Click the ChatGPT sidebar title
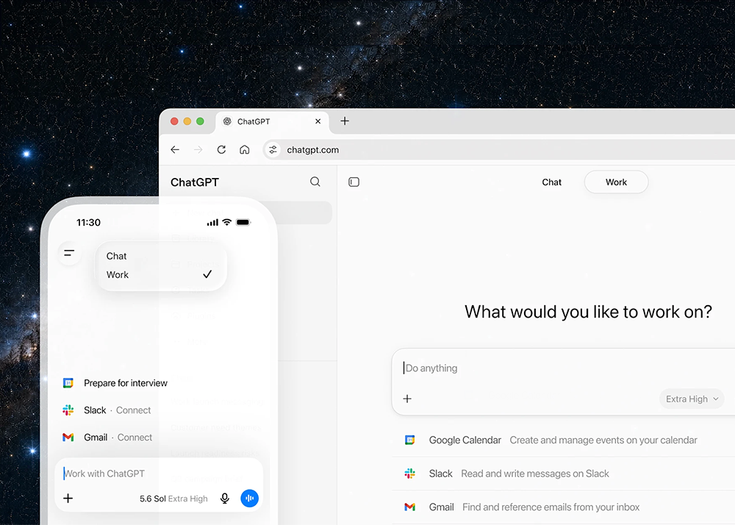735x525 pixels. tap(195, 182)
